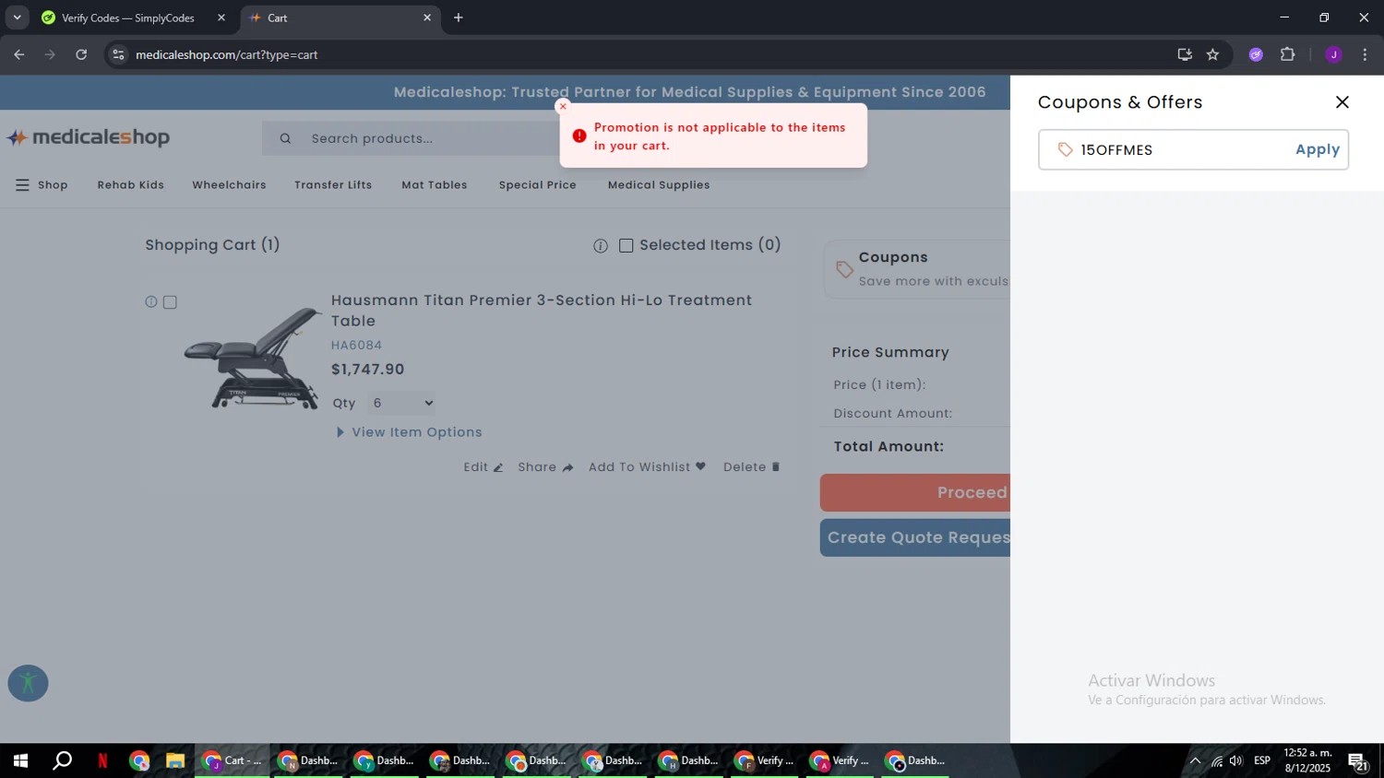Open Transfer Lifts category

333,185
